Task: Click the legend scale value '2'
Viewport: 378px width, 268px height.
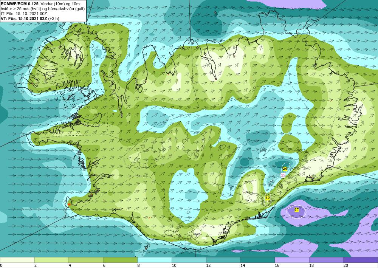Action: (36, 265)
